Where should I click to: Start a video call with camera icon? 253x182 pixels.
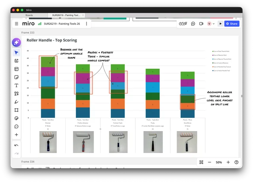[201, 24]
